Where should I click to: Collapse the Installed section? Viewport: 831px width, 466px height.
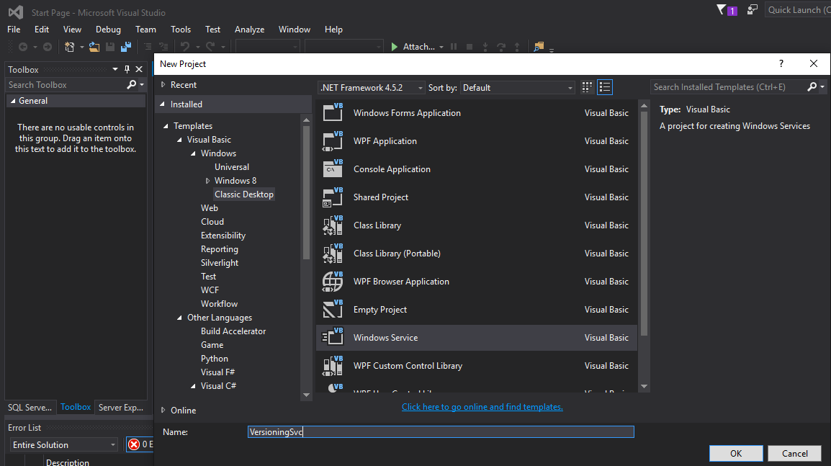[x=163, y=104]
